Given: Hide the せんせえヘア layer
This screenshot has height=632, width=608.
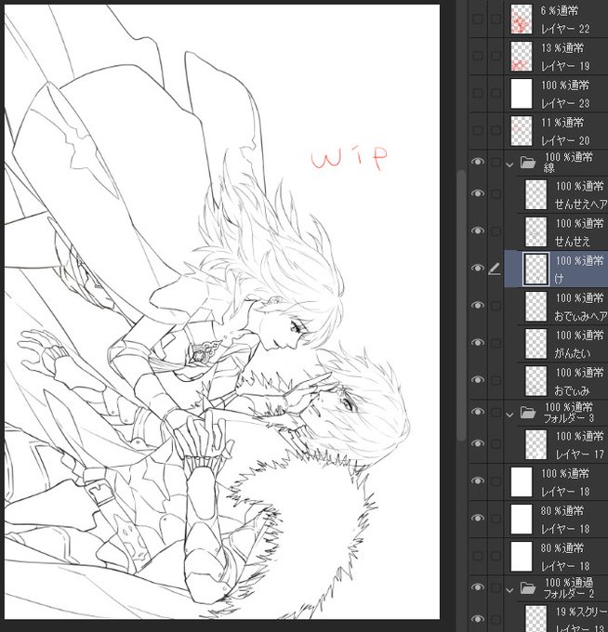Looking at the screenshot, I should pyautogui.click(x=478, y=193).
